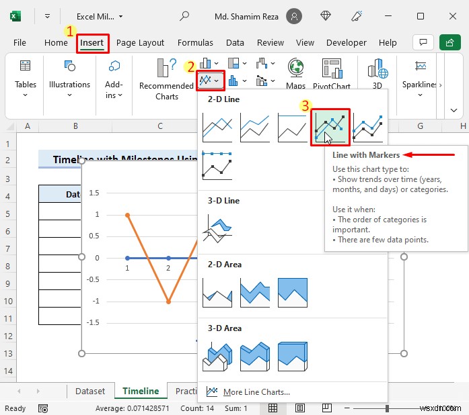Expand the Illustrations group
This screenshot has height=415, width=469.
[x=69, y=78]
